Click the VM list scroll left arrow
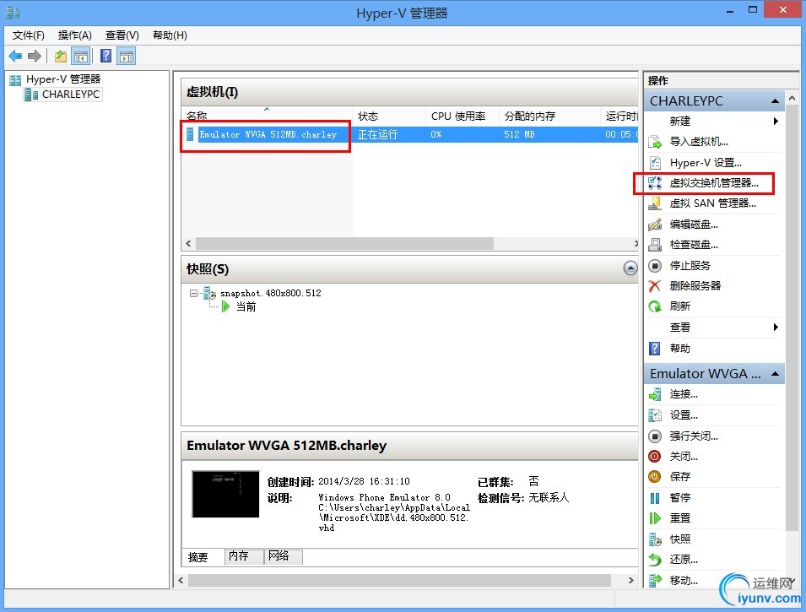The image size is (806, 612). click(188, 243)
